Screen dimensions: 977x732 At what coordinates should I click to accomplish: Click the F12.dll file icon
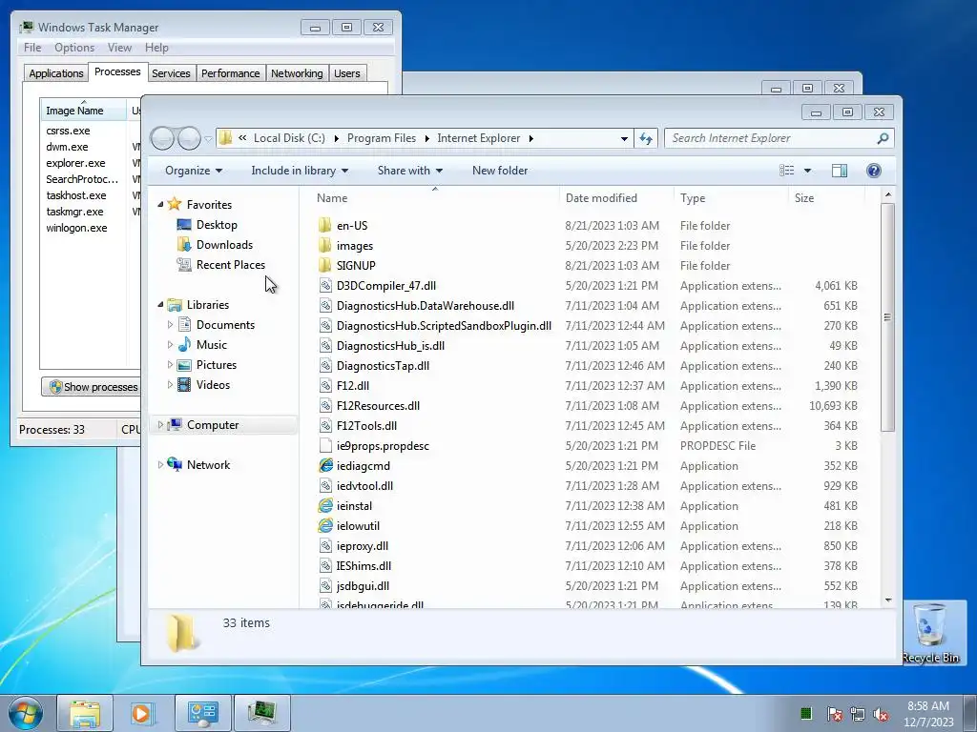pyautogui.click(x=325, y=385)
